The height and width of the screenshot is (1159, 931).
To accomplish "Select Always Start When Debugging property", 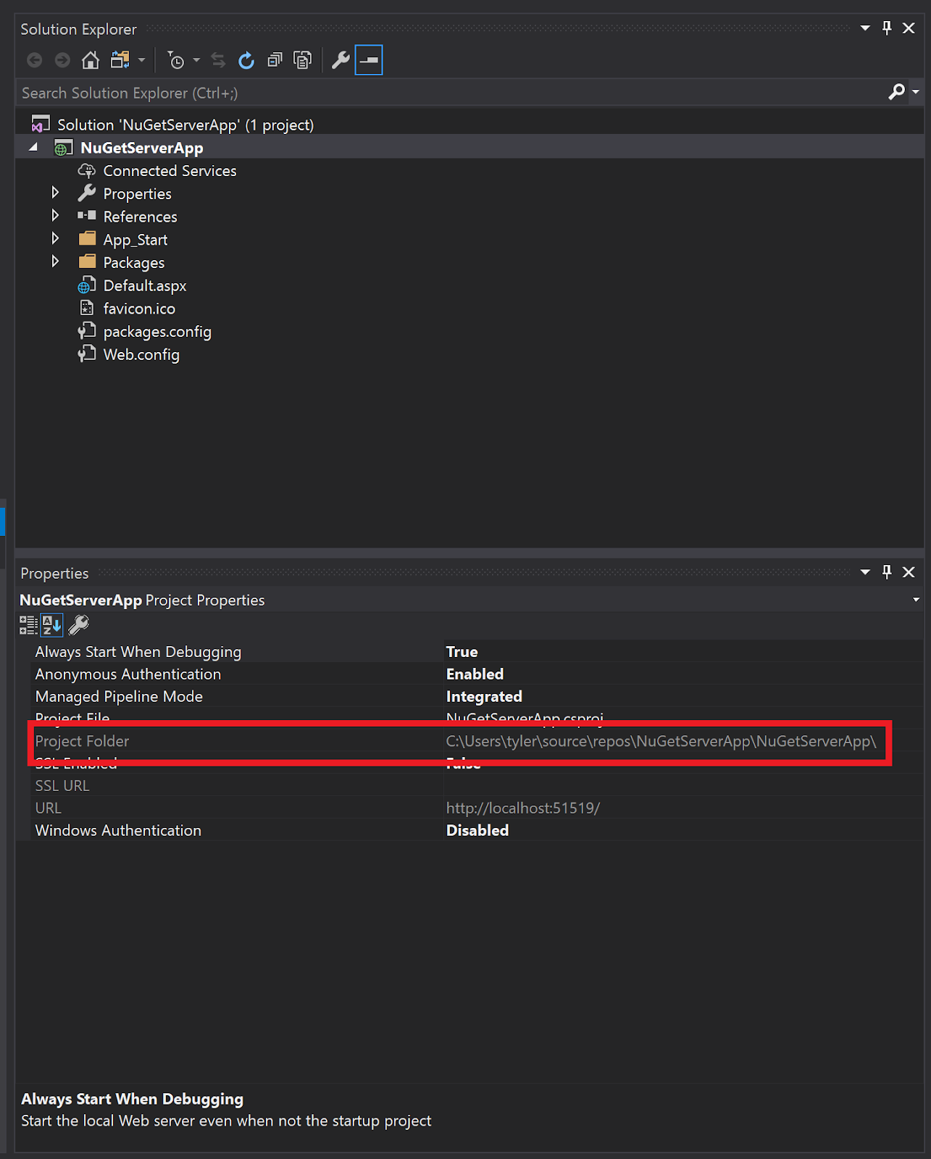I will pos(138,652).
